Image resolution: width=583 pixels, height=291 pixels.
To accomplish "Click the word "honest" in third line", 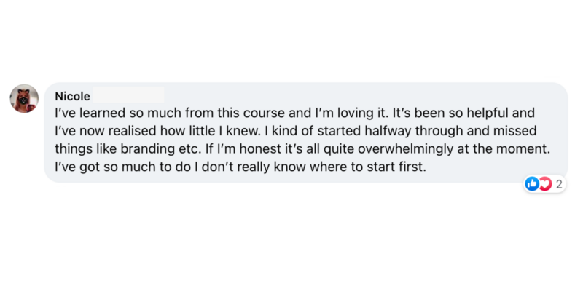I will [x=259, y=149].
